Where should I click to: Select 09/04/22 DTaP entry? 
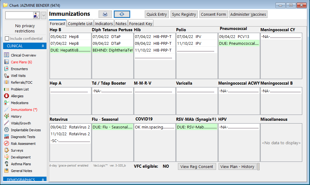point(113,43)
